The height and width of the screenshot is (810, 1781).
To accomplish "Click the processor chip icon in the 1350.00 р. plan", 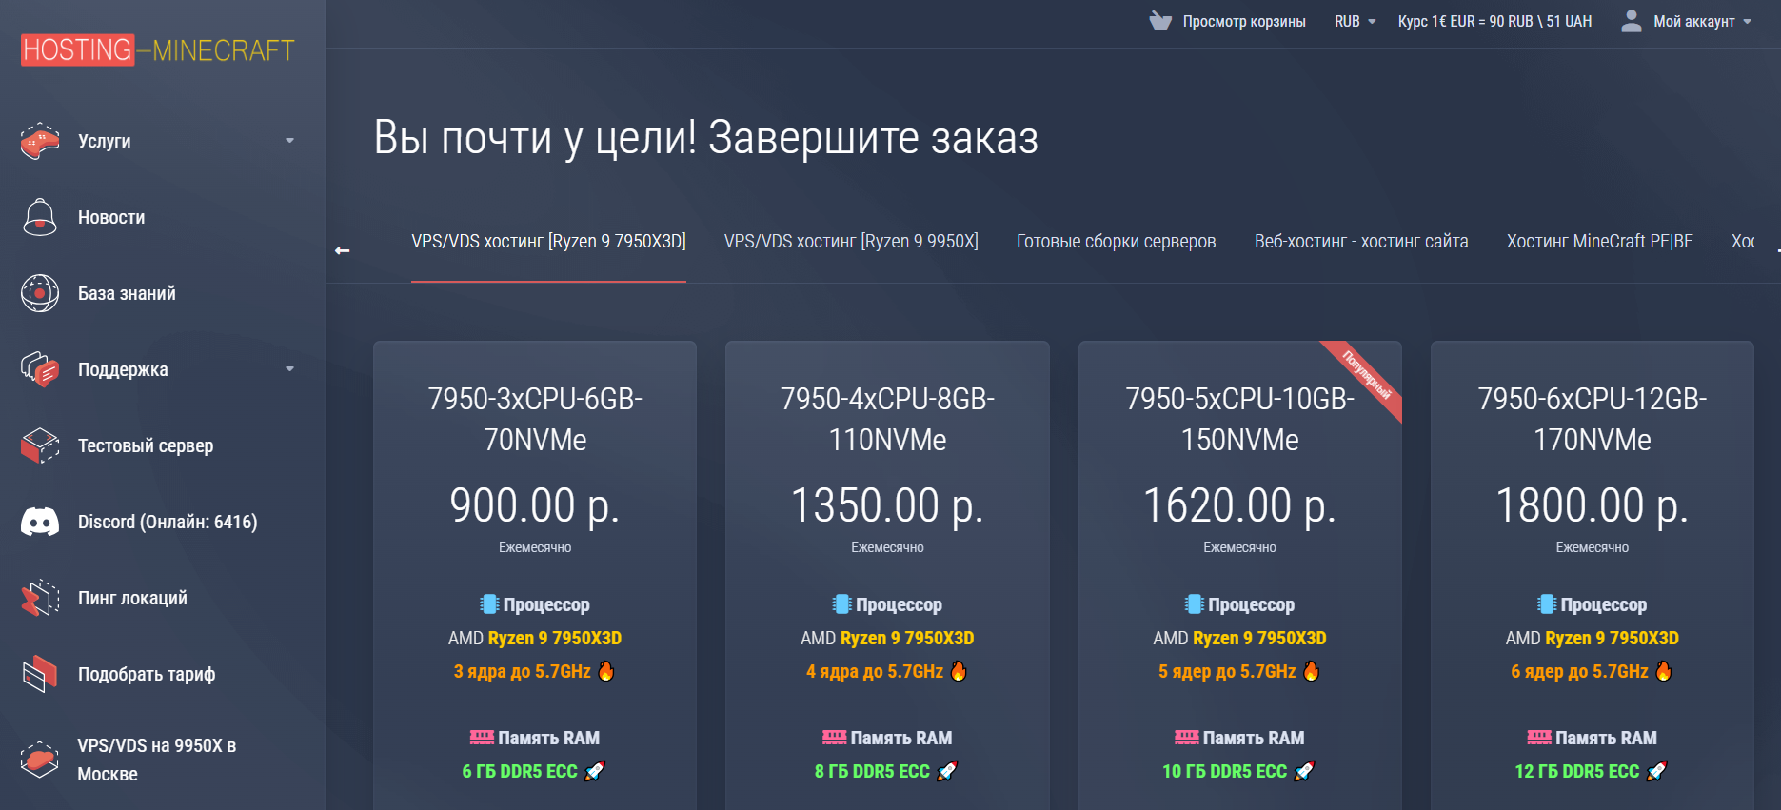I will tap(841, 604).
